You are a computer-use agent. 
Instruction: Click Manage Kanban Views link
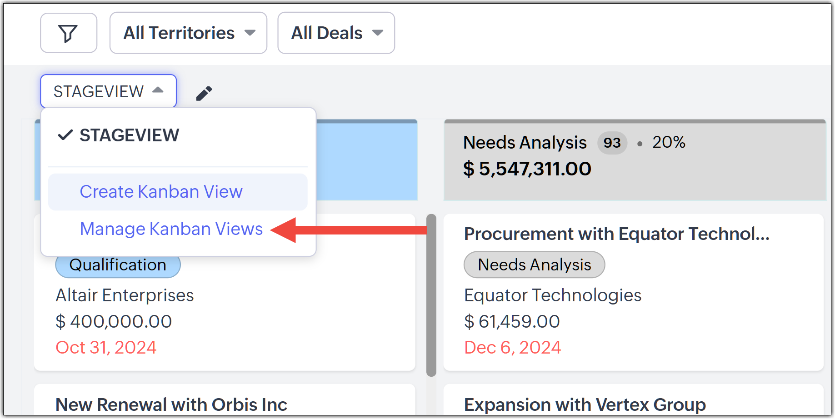[171, 229]
